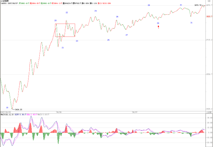Click the red arrow under point 29
The width and height of the screenshot is (213, 147).
tap(158, 27)
